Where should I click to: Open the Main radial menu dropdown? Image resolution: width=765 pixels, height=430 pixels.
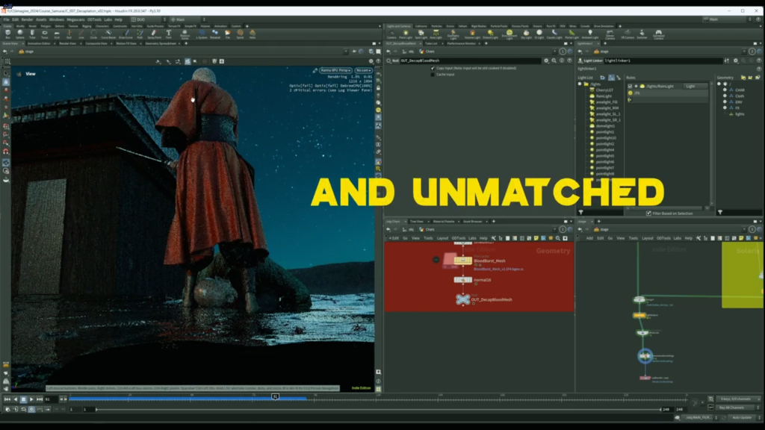pos(188,19)
